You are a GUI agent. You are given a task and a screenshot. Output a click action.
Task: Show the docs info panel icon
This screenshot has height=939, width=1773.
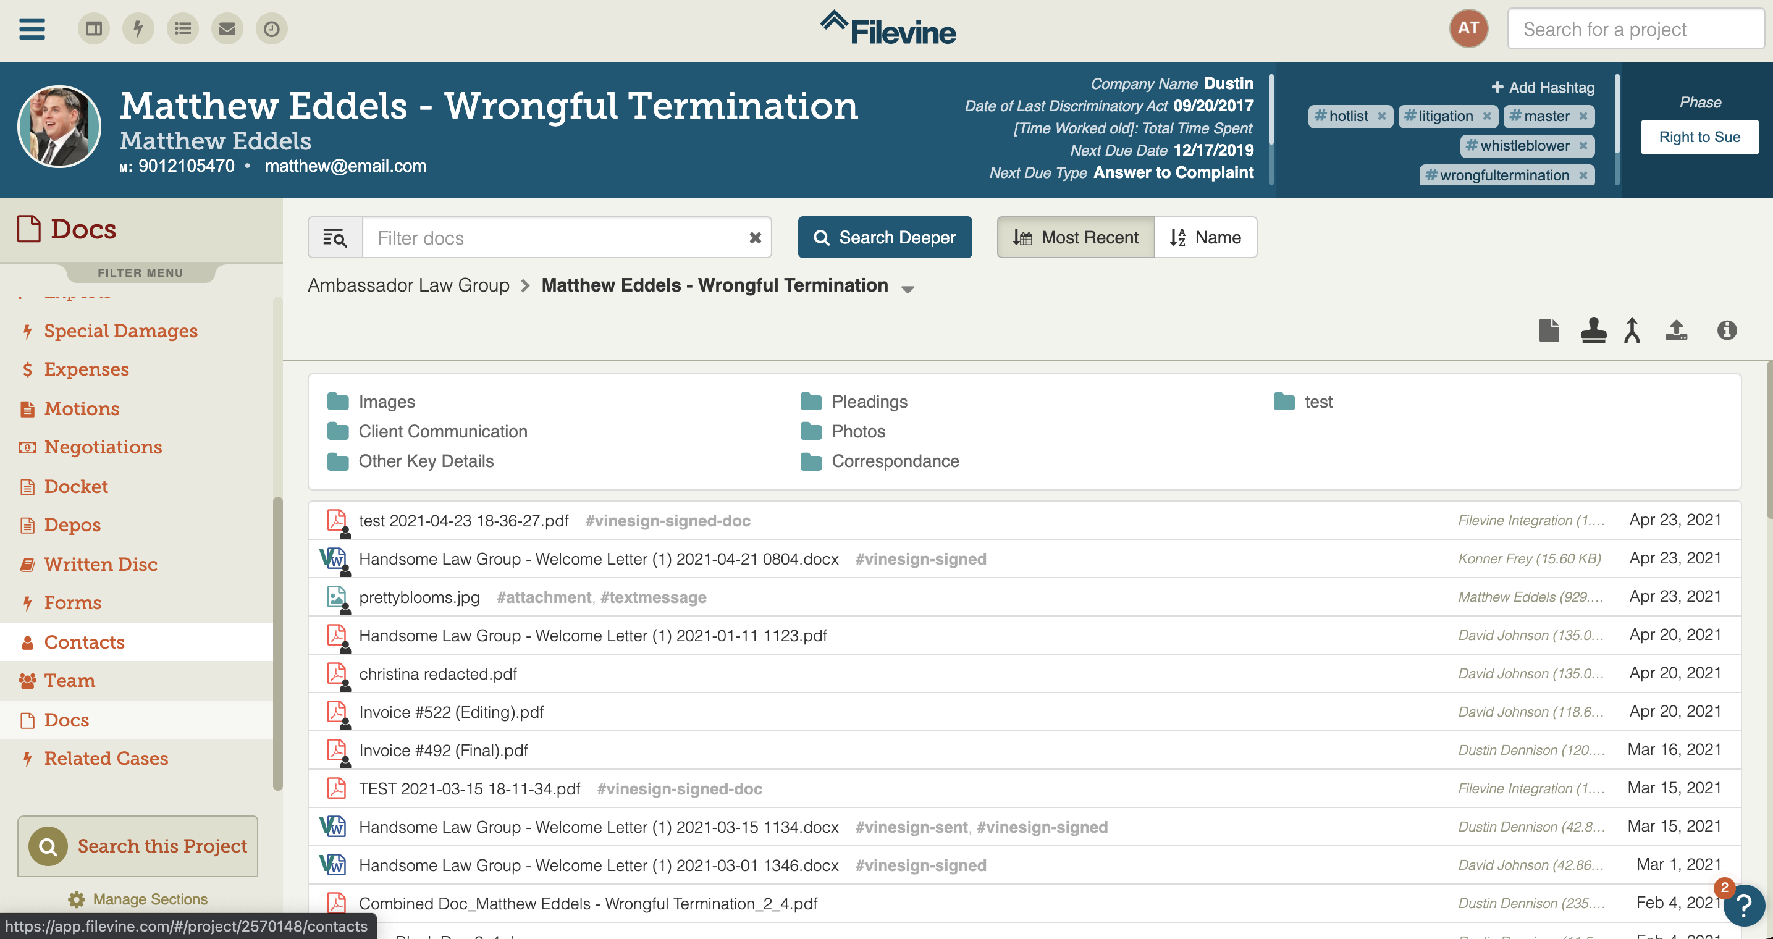point(1726,331)
